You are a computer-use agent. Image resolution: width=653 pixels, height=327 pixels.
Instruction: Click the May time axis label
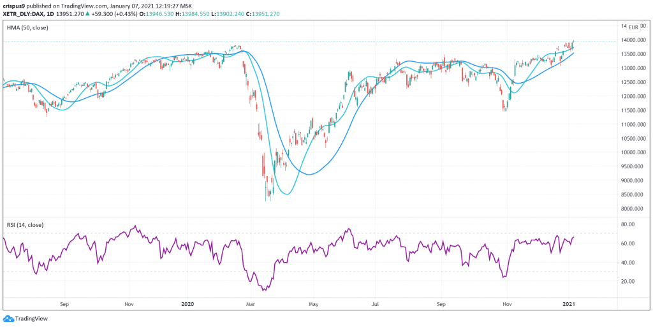tap(314, 304)
